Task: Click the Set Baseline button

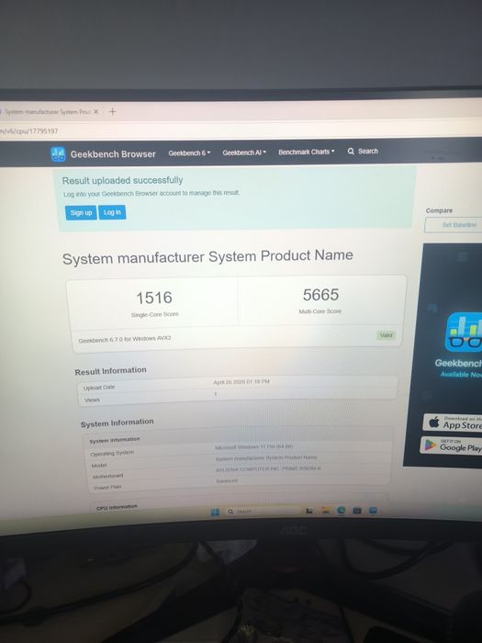Action: [x=454, y=225]
